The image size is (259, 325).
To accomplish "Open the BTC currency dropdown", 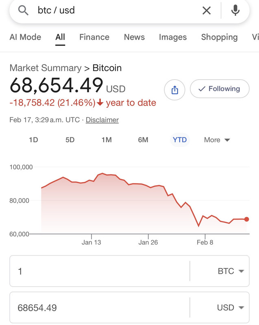I will [231, 271].
